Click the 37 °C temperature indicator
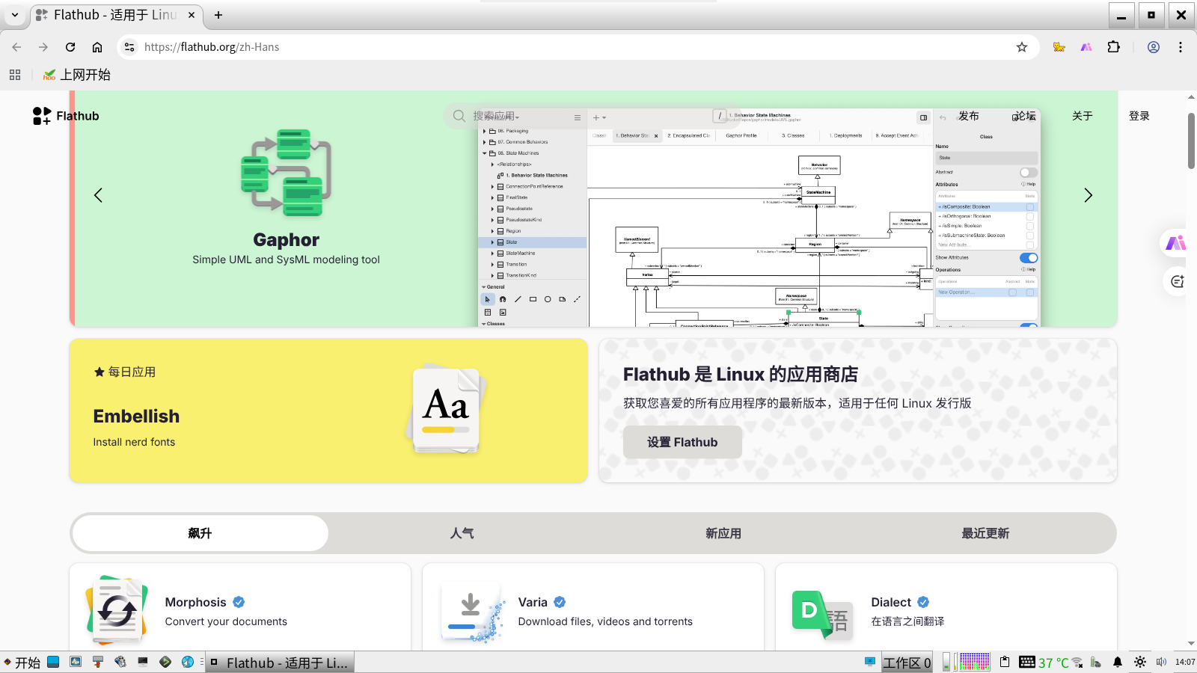The width and height of the screenshot is (1197, 673). point(1053,663)
